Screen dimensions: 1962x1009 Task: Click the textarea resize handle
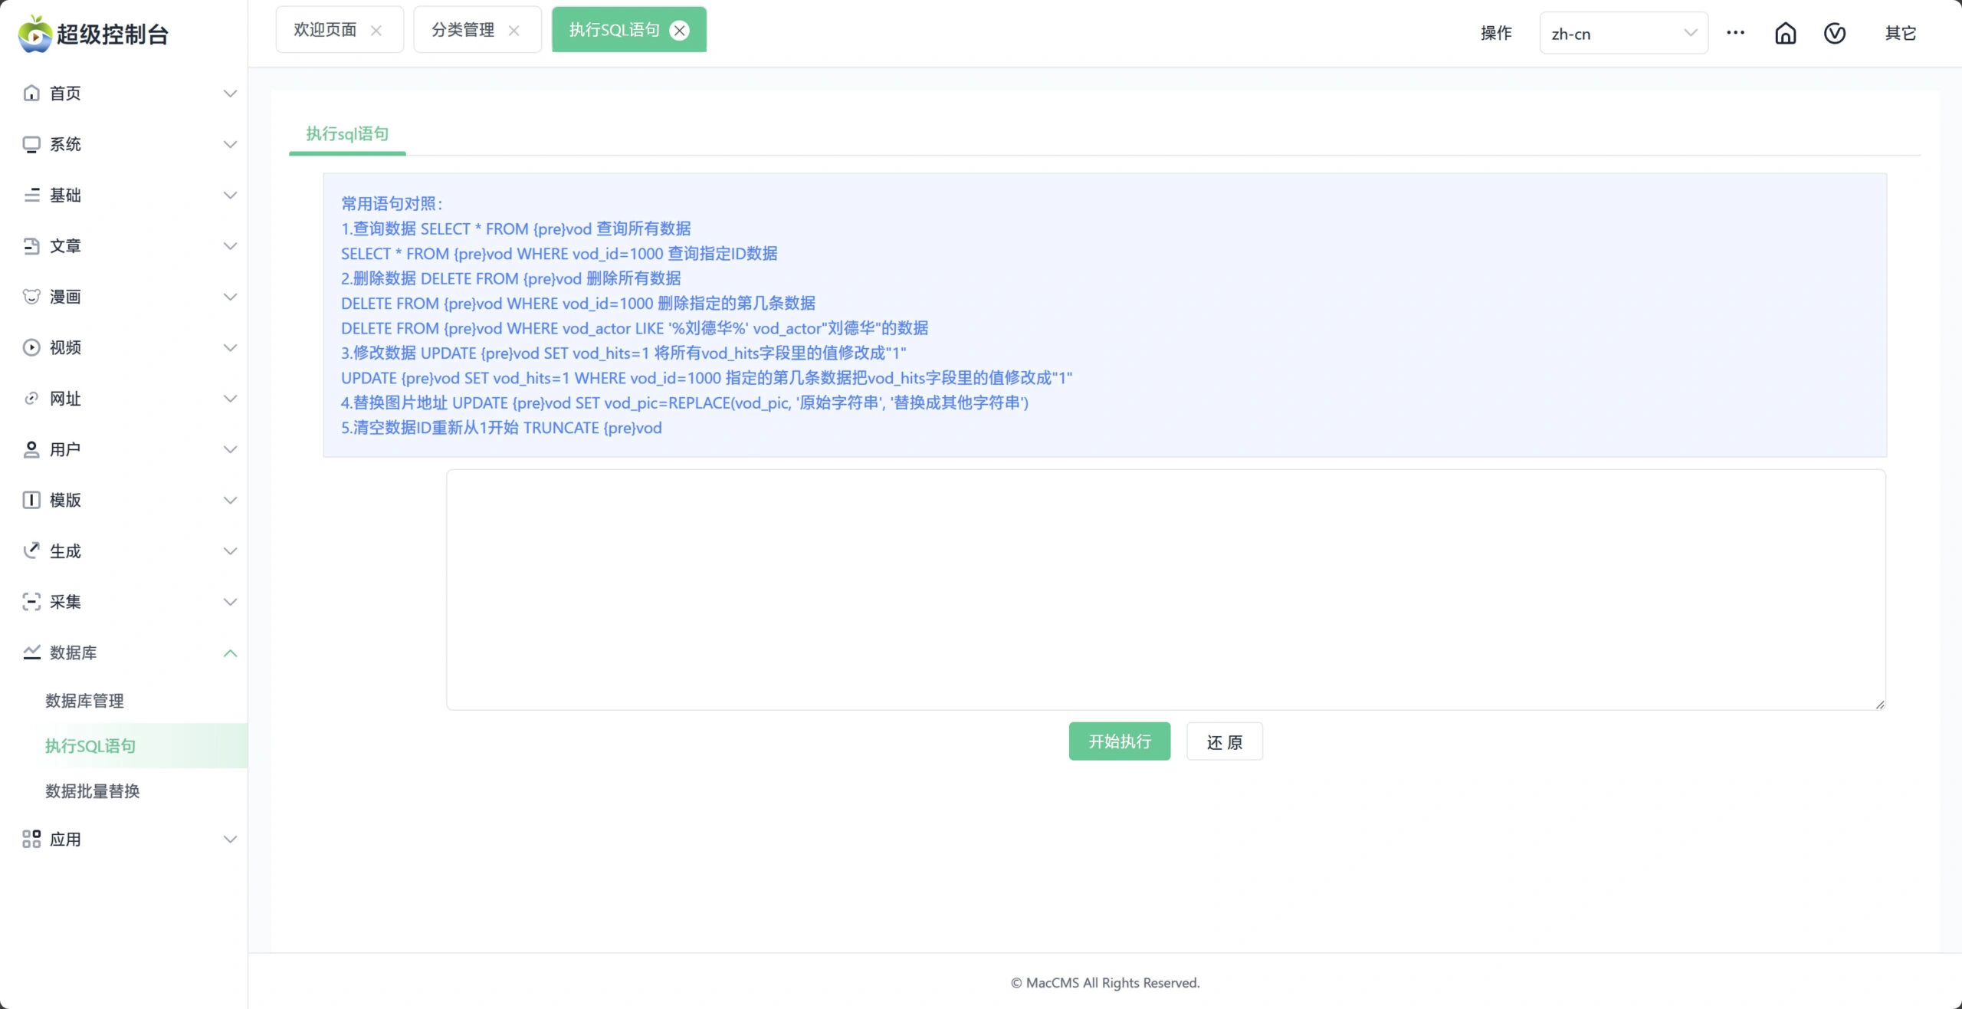1879,705
